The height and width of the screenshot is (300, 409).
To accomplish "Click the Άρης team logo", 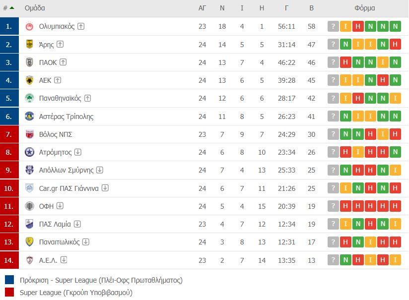I will coord(29,44).
